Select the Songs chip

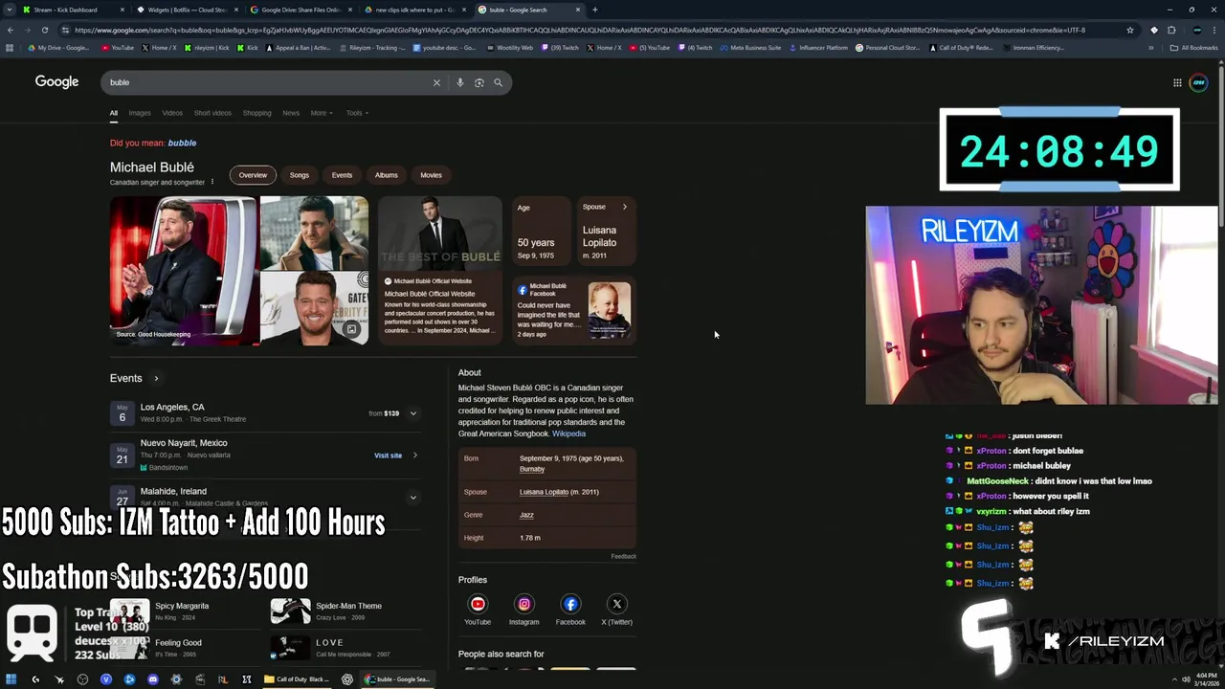300,175
